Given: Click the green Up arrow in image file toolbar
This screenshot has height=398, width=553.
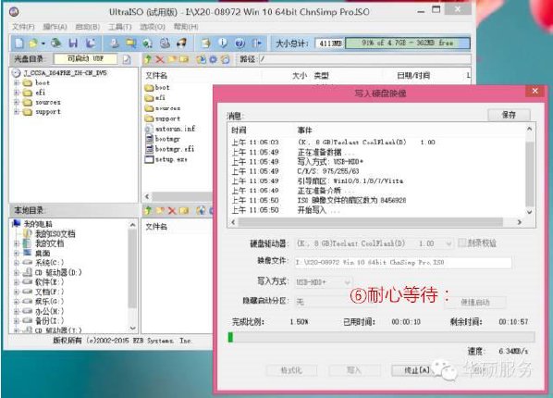Looking at the screenshot, I should pyautogui.click(x=148, y=59).
